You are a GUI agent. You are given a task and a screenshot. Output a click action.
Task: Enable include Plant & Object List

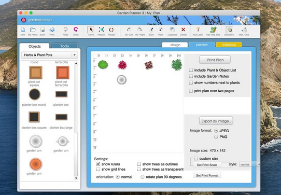click(191, 70)
